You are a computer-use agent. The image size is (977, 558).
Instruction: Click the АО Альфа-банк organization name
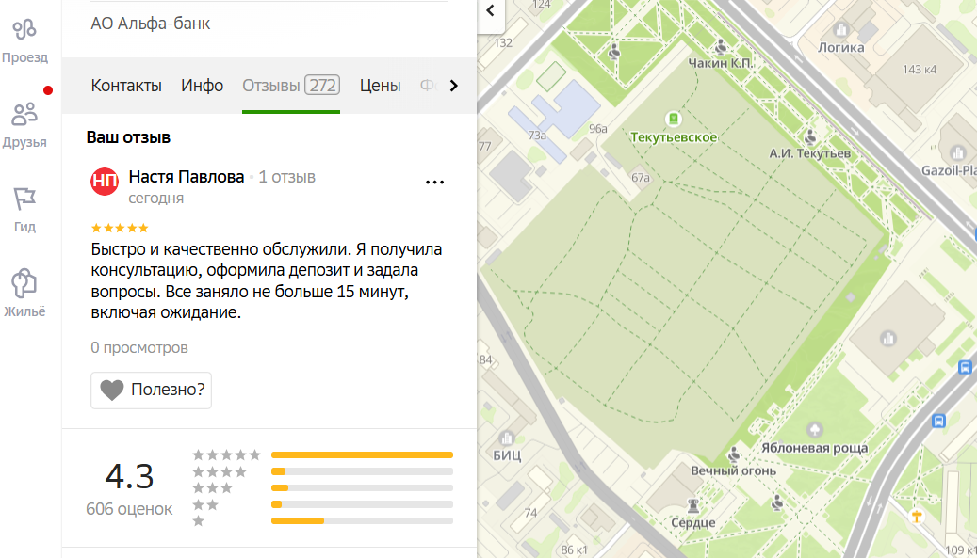click(x=150, y=24)
